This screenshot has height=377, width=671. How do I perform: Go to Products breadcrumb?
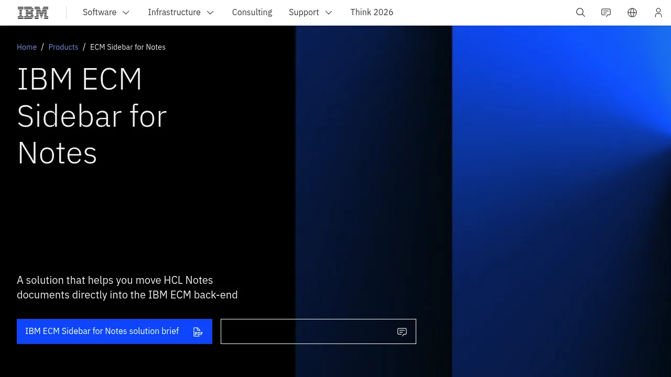click(63, 47)
